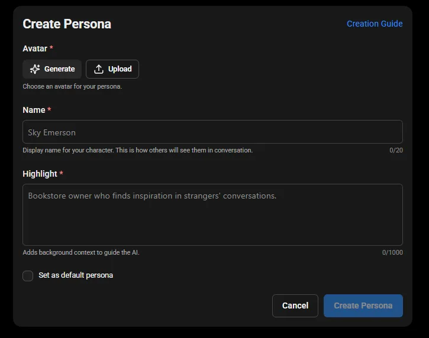This screenshot has width=429, height=338.
Task: Open the Creation Guide link
Action: tap(375, 24)
